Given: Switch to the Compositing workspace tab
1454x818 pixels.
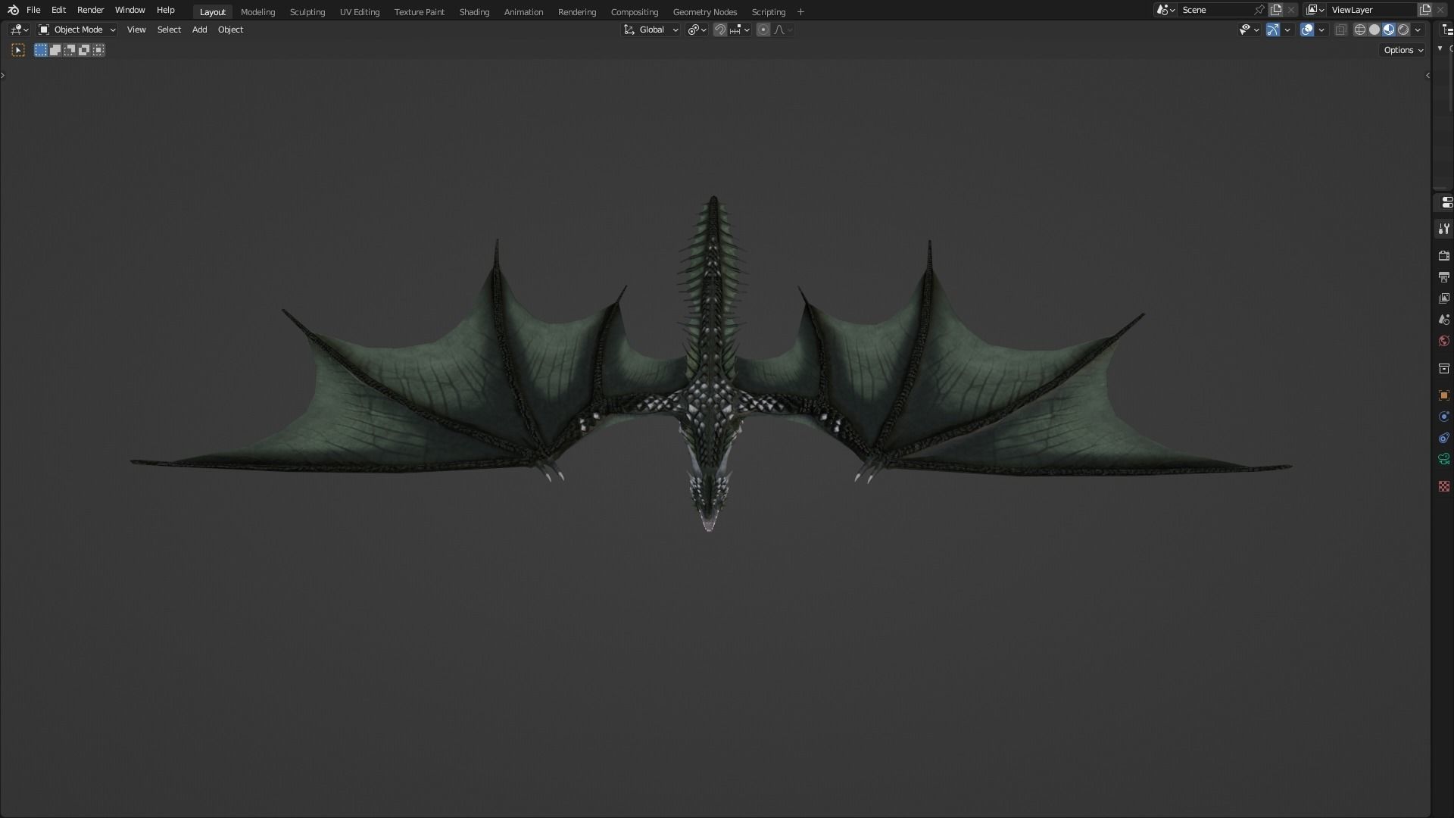Looking at the screenshot, I should 634,12.
